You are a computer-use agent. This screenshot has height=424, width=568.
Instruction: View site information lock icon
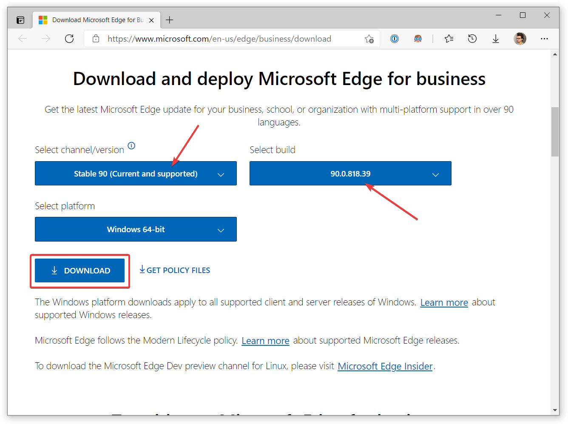(x=96, y=39)
